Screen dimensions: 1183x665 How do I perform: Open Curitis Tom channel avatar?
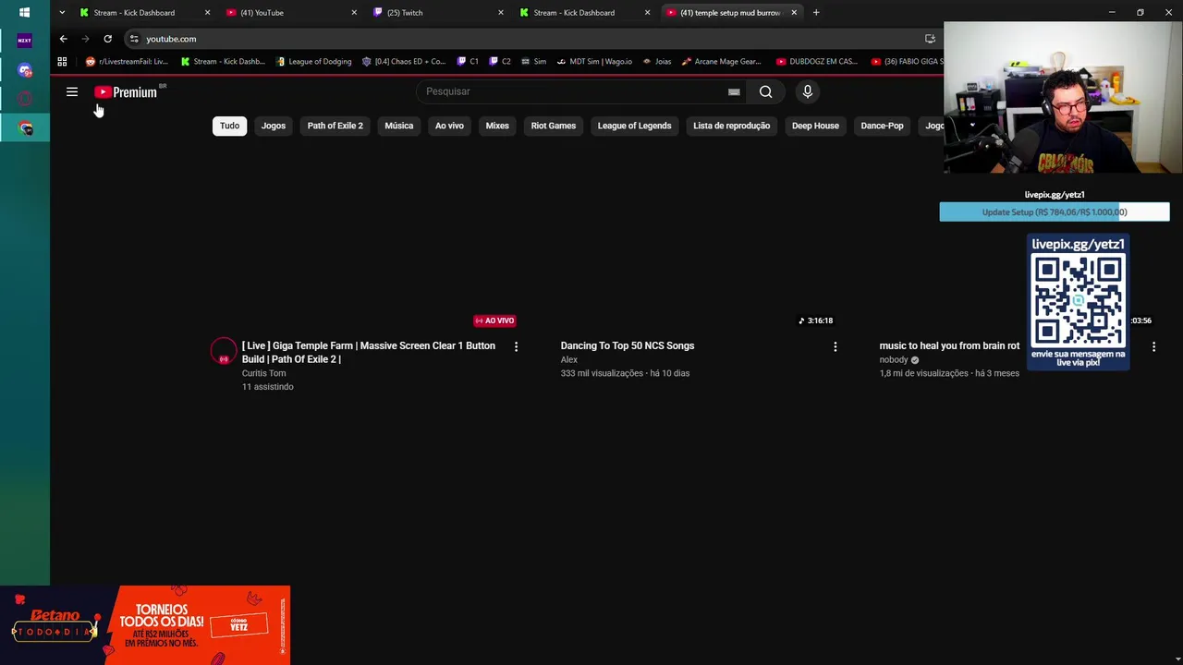(x=223, y=352)
